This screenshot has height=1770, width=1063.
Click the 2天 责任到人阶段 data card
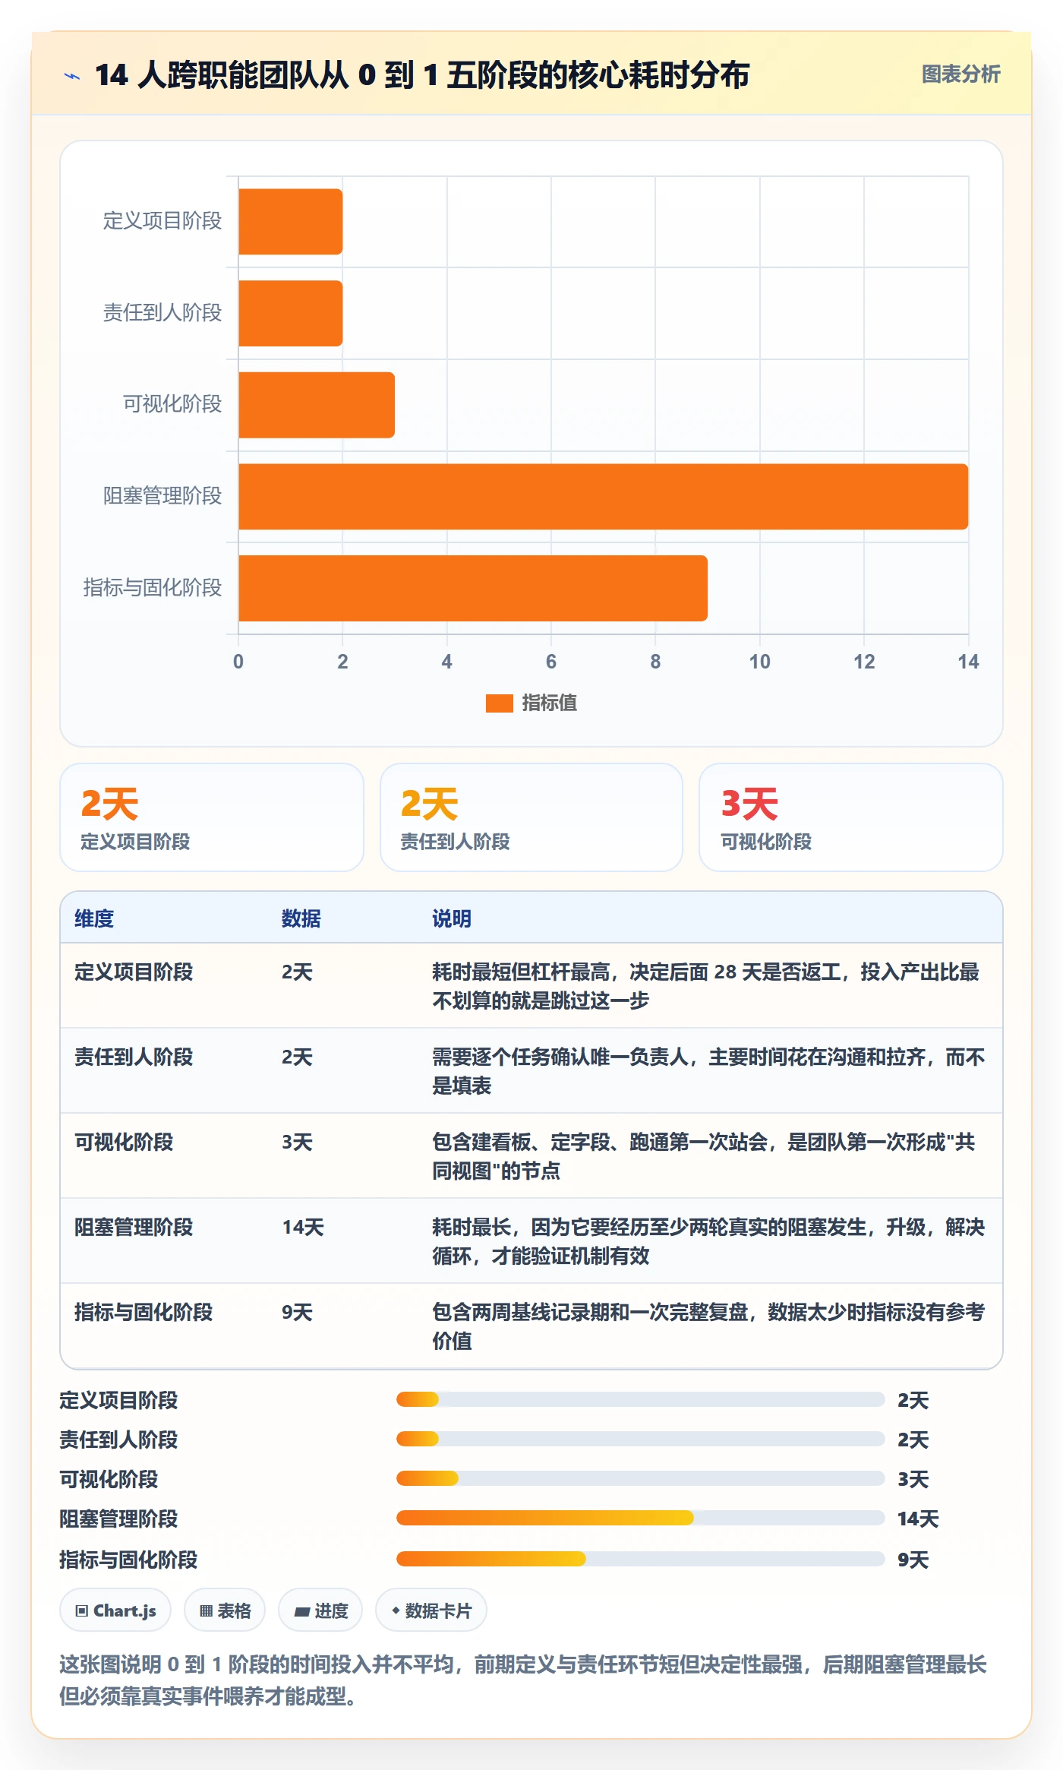[531, 817]
